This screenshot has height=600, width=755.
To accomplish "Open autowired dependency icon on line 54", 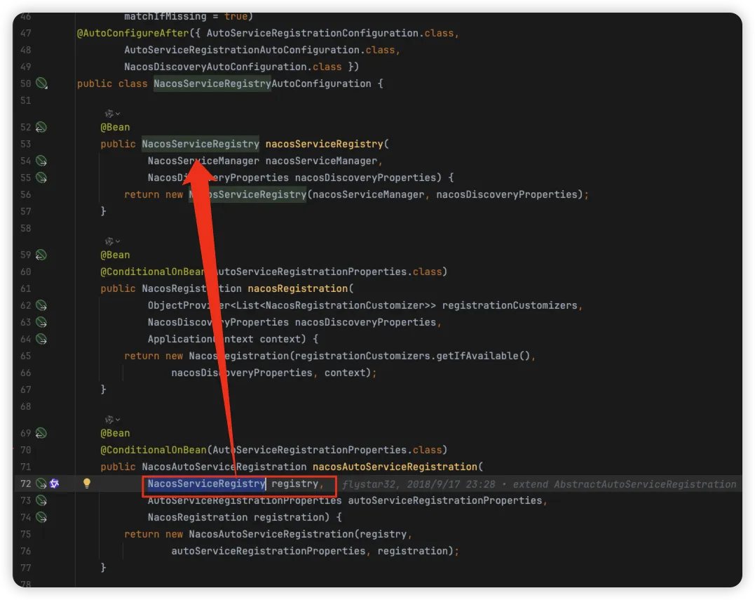I will click(41, 161).
